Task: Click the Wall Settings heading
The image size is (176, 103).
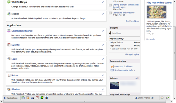Action: 19,2
